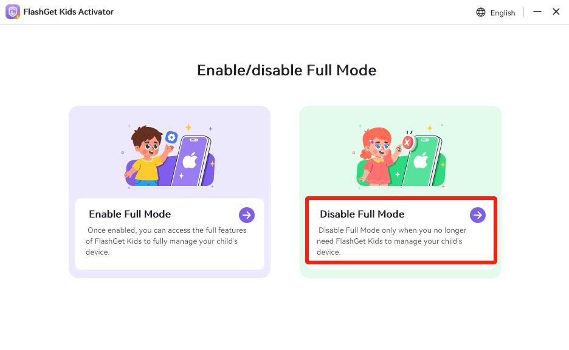This screenshot has height=350, width=569.
Task: Minimize the FlashGet Kids Activator window
Action: (537, 12)
